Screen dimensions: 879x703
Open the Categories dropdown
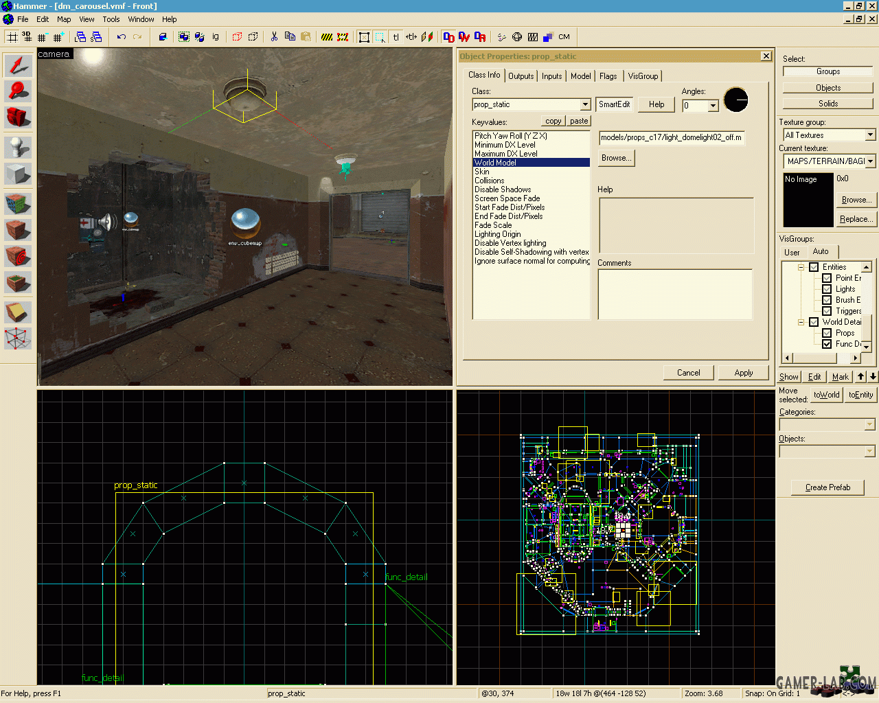point(869,425)
